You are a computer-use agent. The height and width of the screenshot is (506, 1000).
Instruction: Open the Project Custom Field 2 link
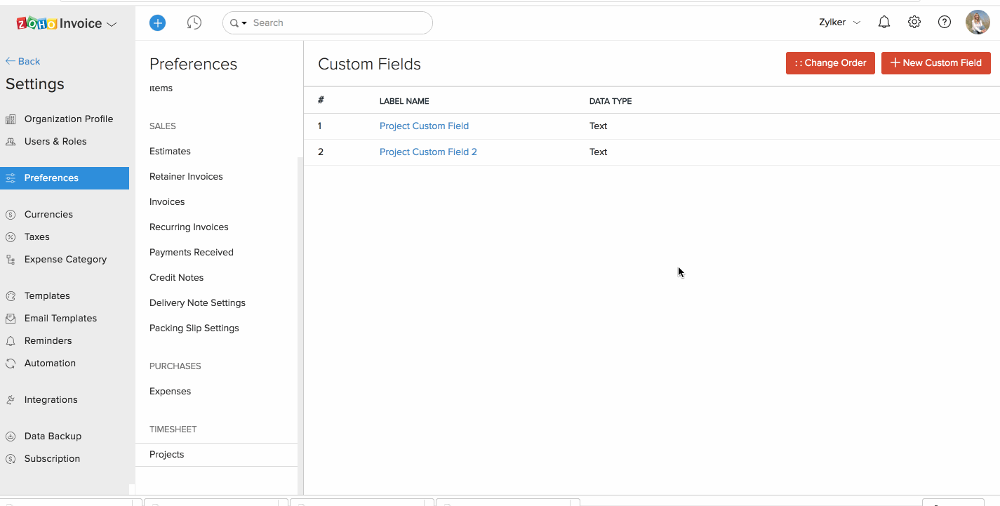pos(428,152)
